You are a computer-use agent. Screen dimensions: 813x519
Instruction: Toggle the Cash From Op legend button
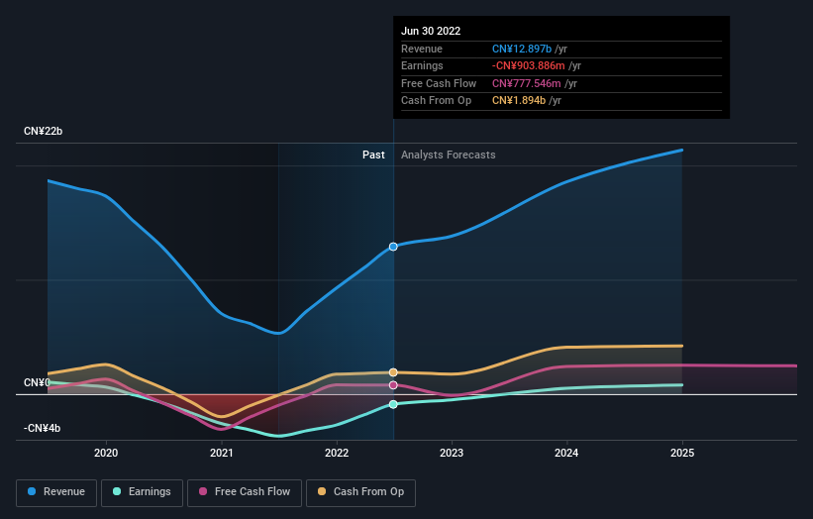tap(360, 492)
